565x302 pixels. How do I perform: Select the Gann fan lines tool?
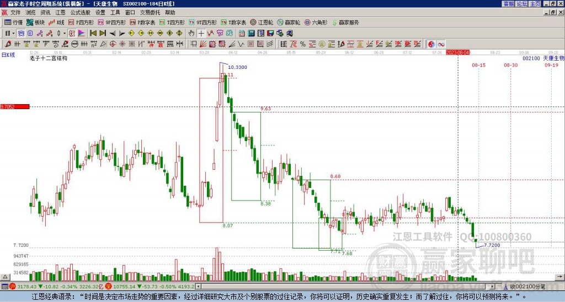click(x=203, y=44)
